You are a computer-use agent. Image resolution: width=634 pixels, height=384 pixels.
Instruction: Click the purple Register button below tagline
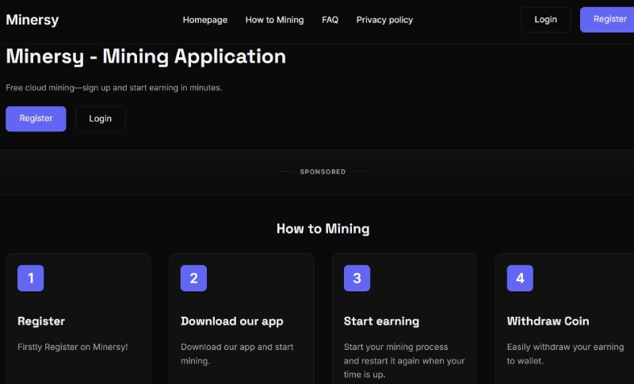point(36,119)
